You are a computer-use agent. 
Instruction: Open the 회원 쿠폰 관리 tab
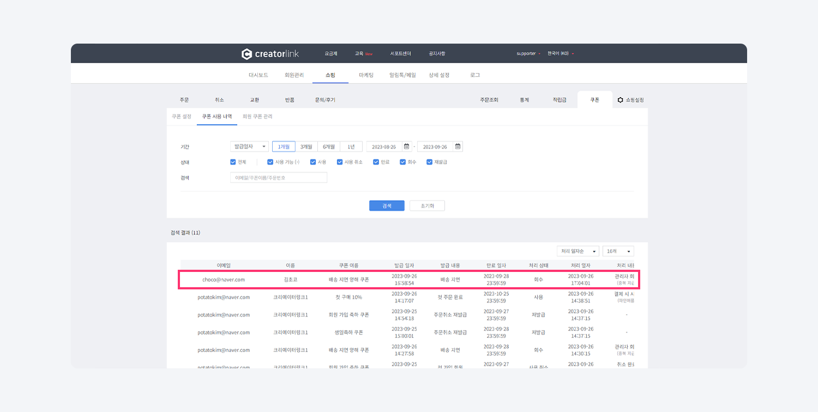pos(257,117)
